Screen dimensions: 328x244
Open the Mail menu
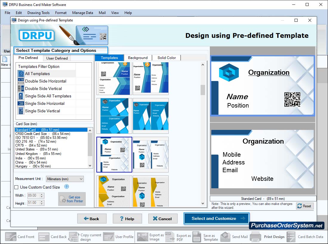102,13
